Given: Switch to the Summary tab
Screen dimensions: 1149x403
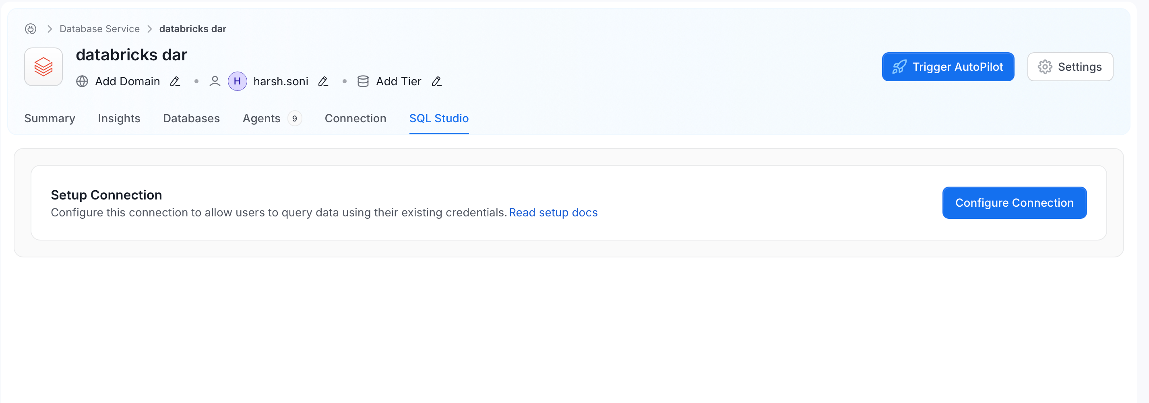Looking at the screenshot, I should point(50,119).
